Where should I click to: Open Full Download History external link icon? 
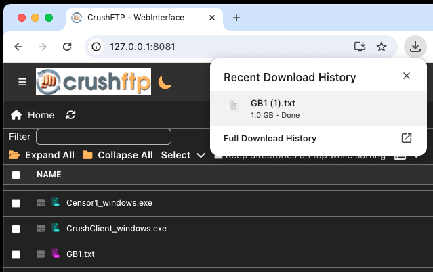click(x=407, y=138)
